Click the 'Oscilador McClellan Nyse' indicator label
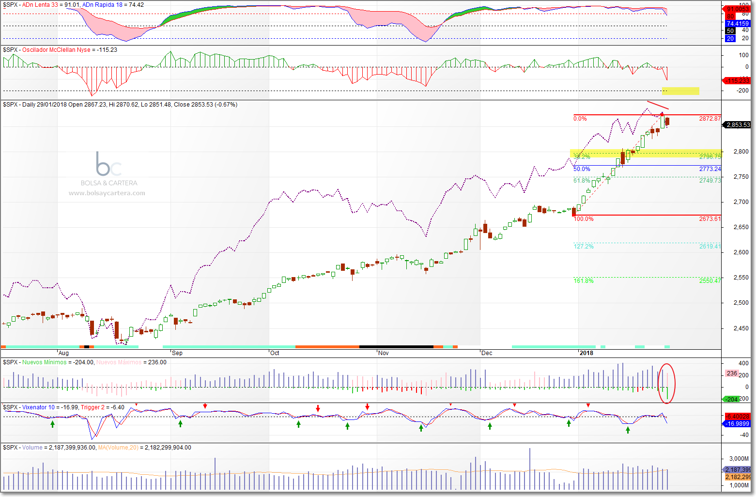The image size is (756, 497). (x=56, y=50)
